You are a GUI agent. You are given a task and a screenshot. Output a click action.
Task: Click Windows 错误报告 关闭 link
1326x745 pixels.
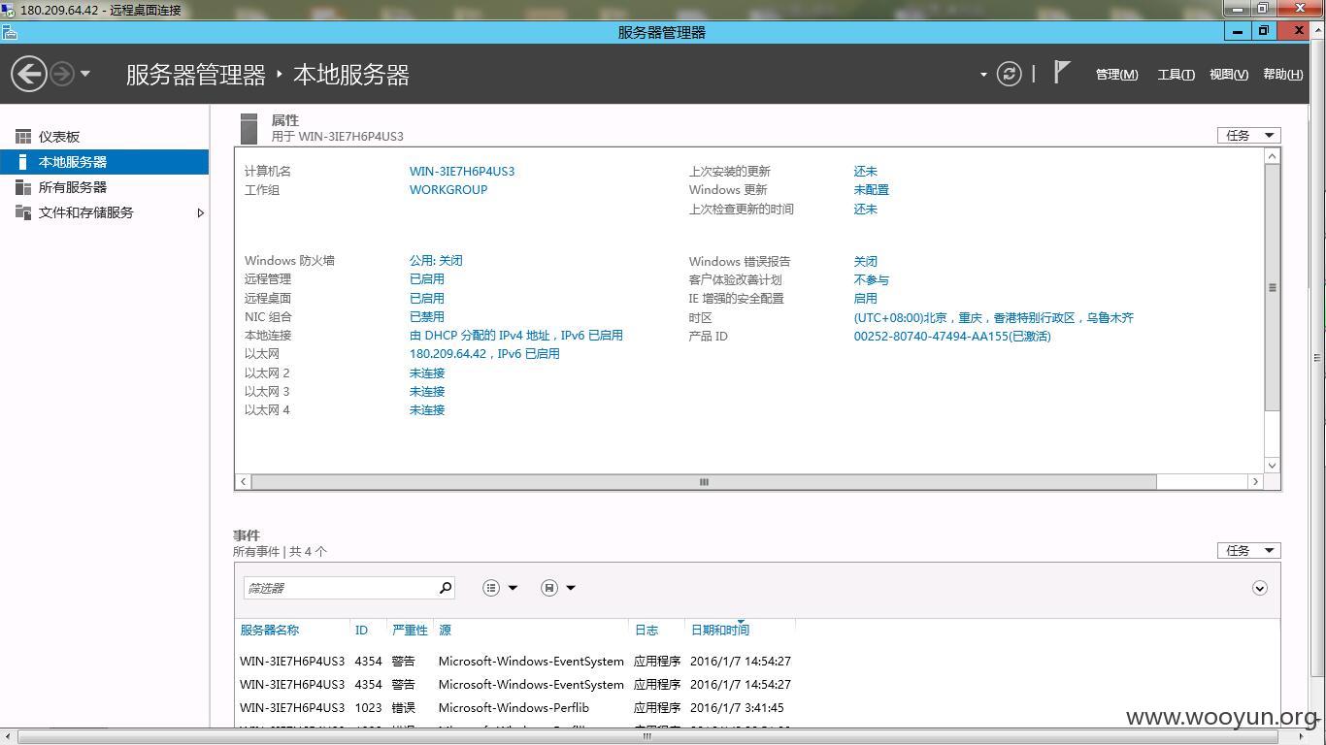coord(865,261)
